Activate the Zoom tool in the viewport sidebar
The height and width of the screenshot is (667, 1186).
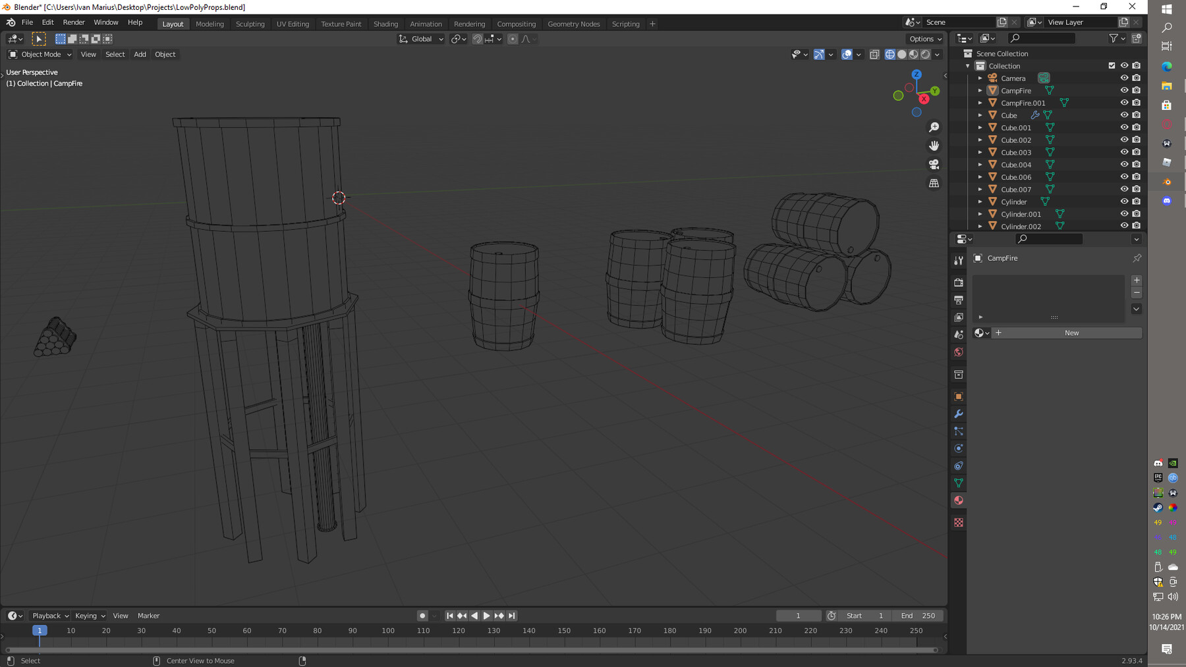934,126
